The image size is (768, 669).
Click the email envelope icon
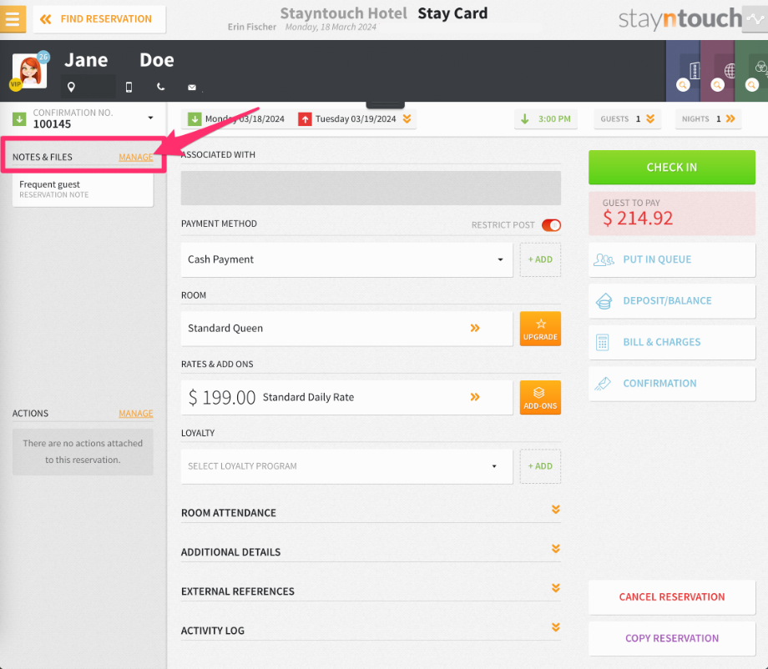coord(192,87)
